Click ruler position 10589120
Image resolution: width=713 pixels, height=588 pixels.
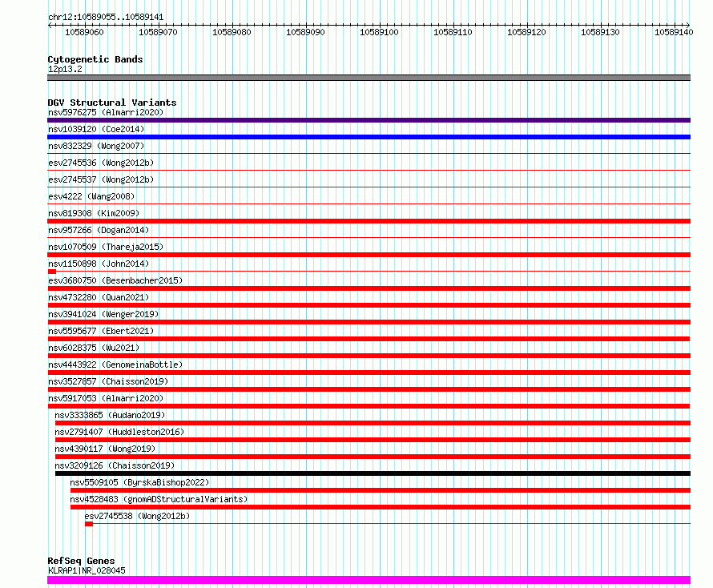pos(526,32)
